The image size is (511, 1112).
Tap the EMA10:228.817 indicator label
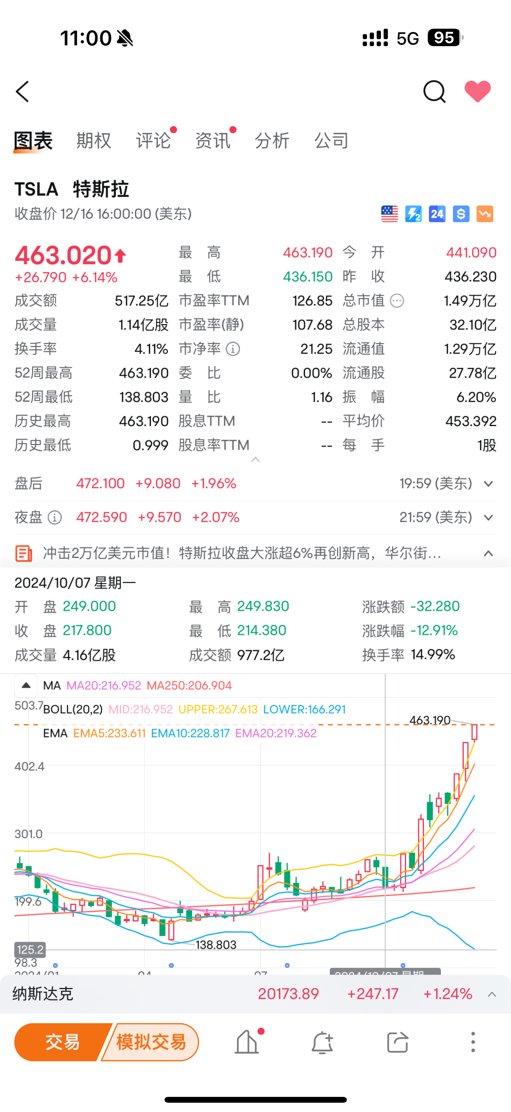pyautogui.click(x=190, y=734)
